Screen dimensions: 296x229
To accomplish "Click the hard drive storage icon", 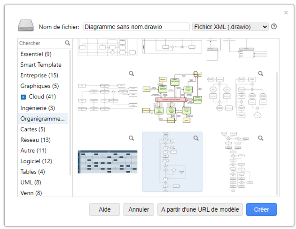I will [26, 26].
